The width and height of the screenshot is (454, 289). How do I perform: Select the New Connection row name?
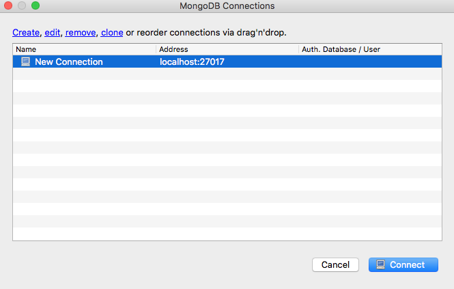pos(68,61)
